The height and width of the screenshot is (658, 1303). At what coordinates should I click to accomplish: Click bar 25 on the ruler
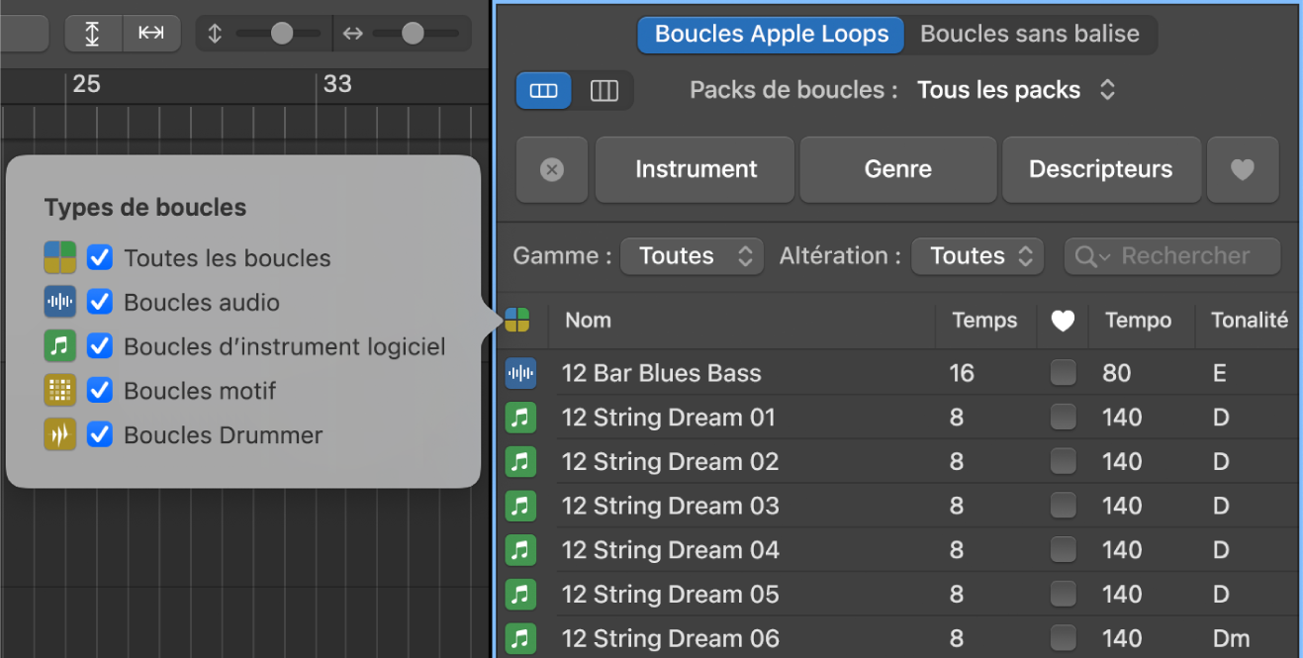[x=86, y=84]
